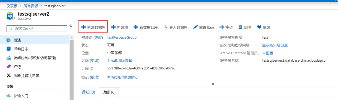Click the 重置密码 toolbar label
Image resolution: width=338 pixels, height=100 pixels.
[206, 27]
